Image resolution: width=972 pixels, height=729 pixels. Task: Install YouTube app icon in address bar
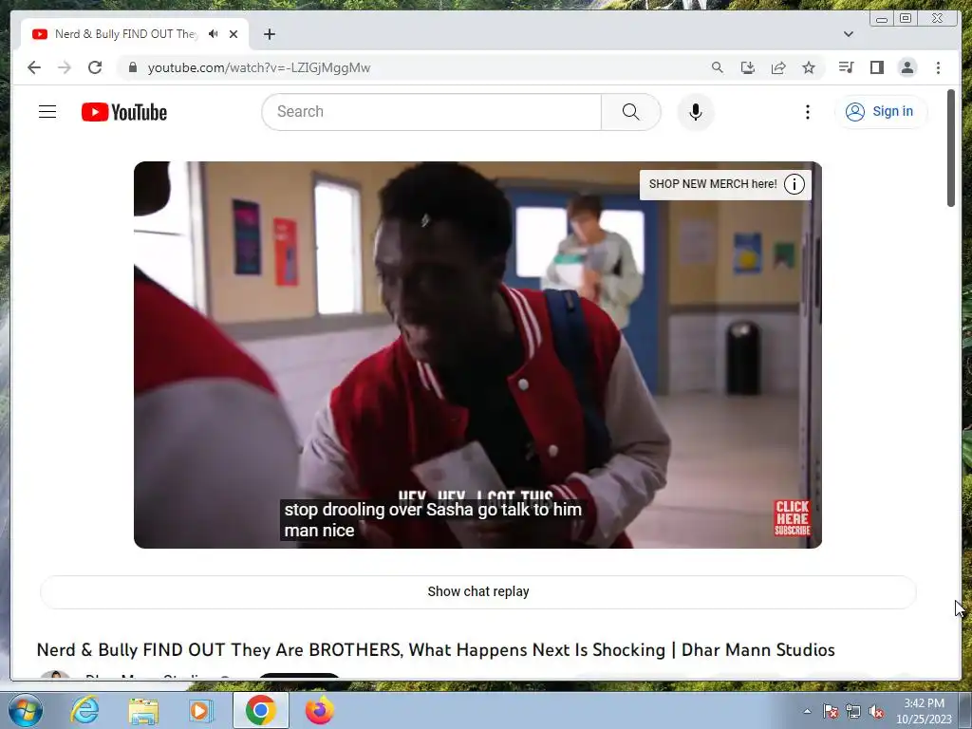coord(748,67)
